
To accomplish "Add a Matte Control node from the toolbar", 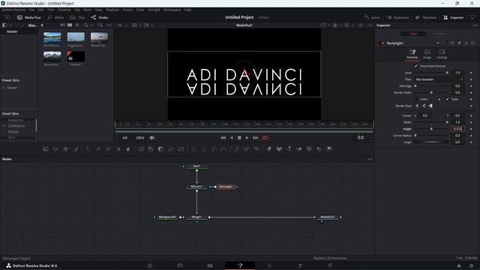I will coord(160,149).
